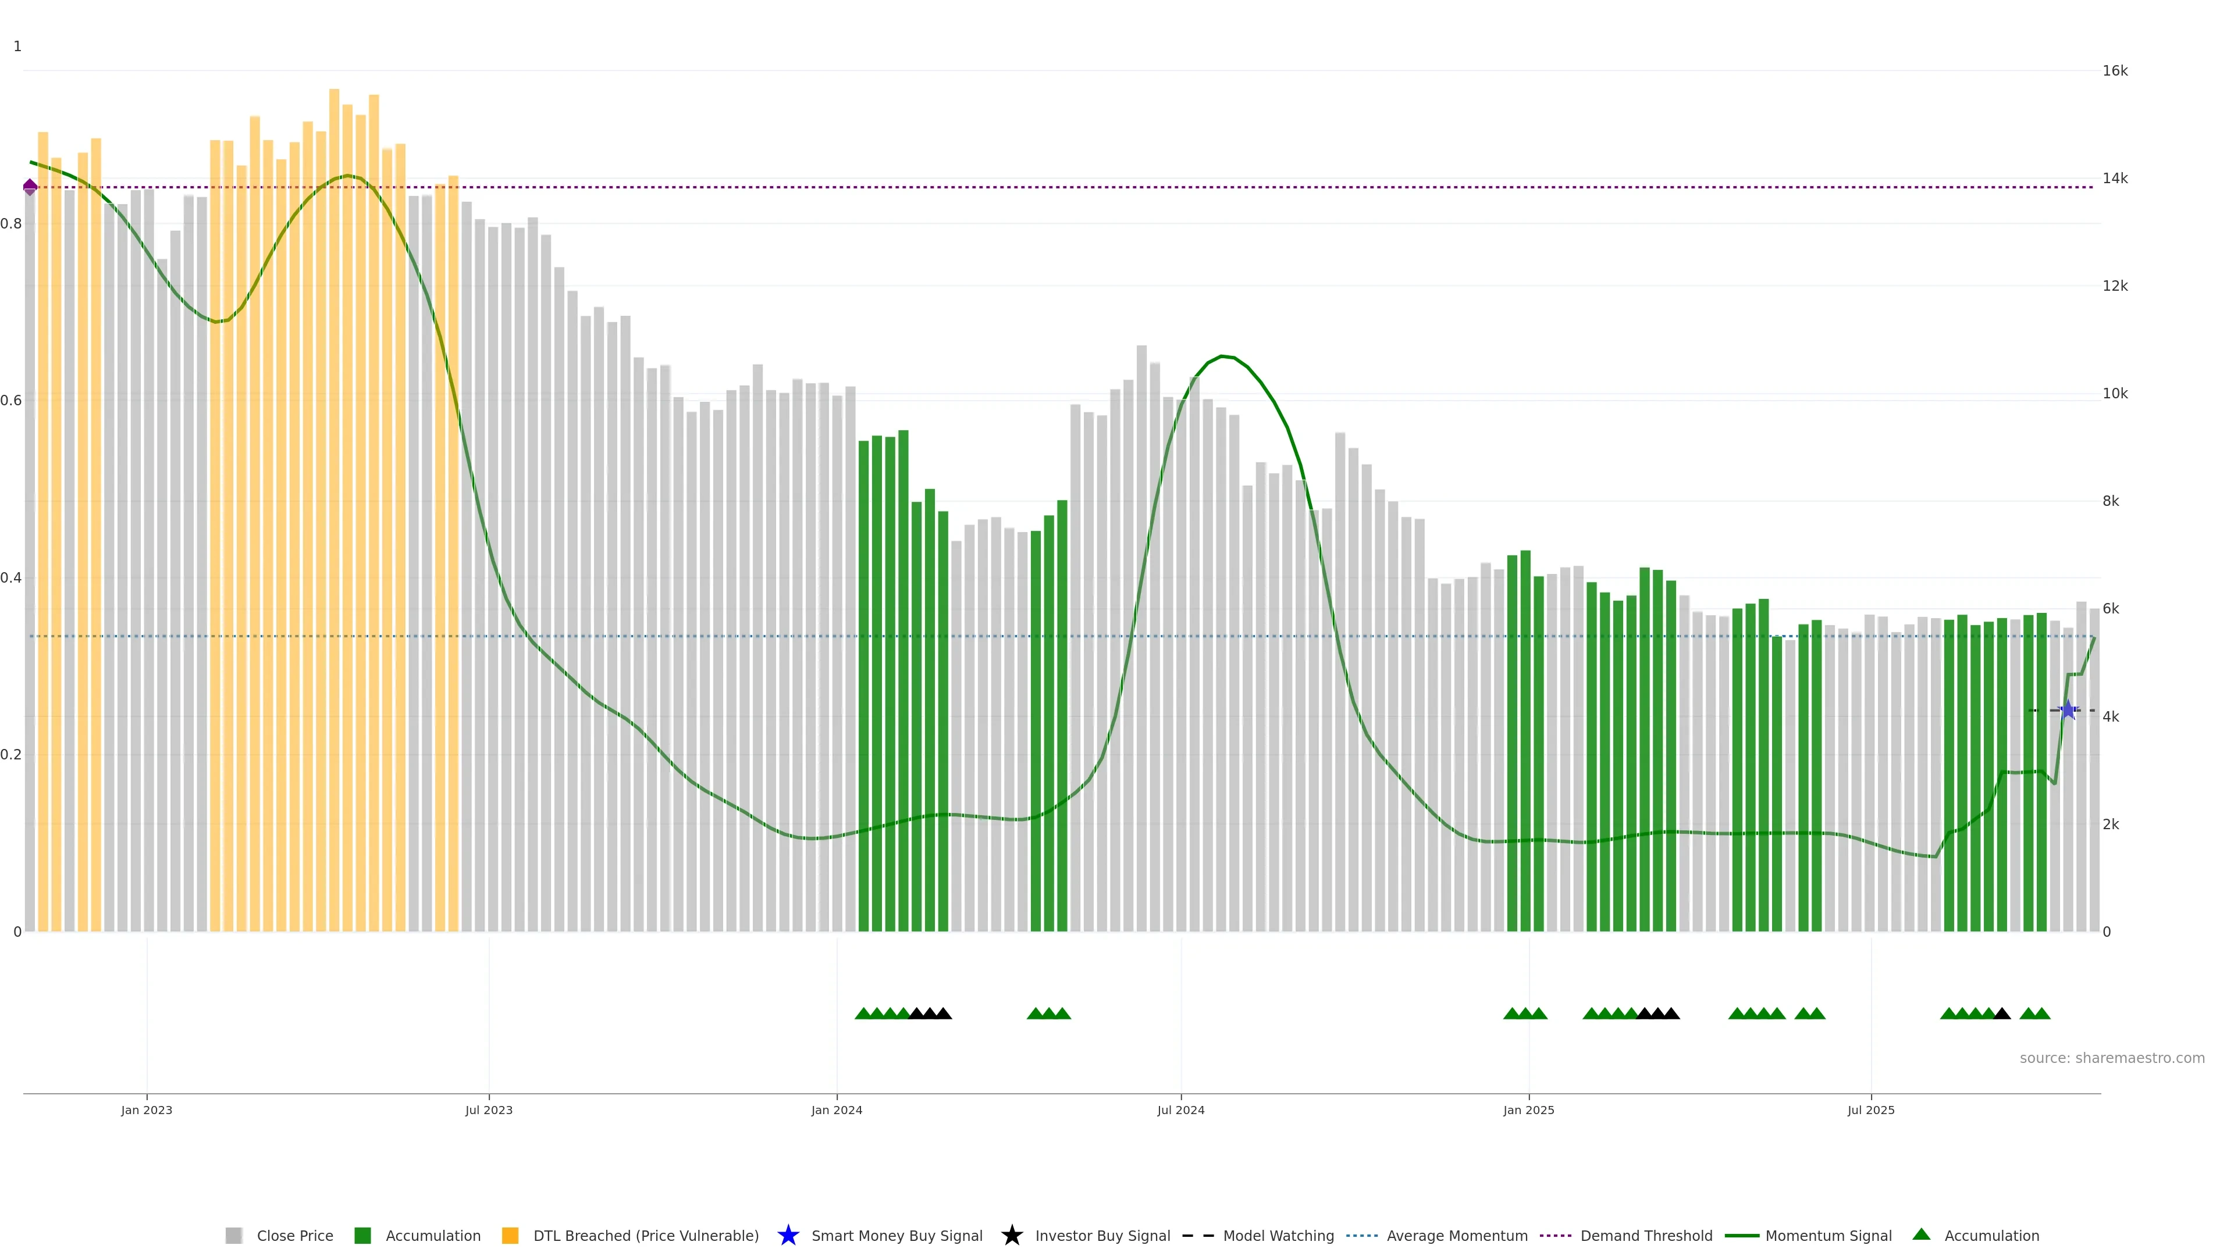Click the Momentum Signal legend line
The width and height of the screenshot is (2234, 1256).
(x=1742, y=1235)
